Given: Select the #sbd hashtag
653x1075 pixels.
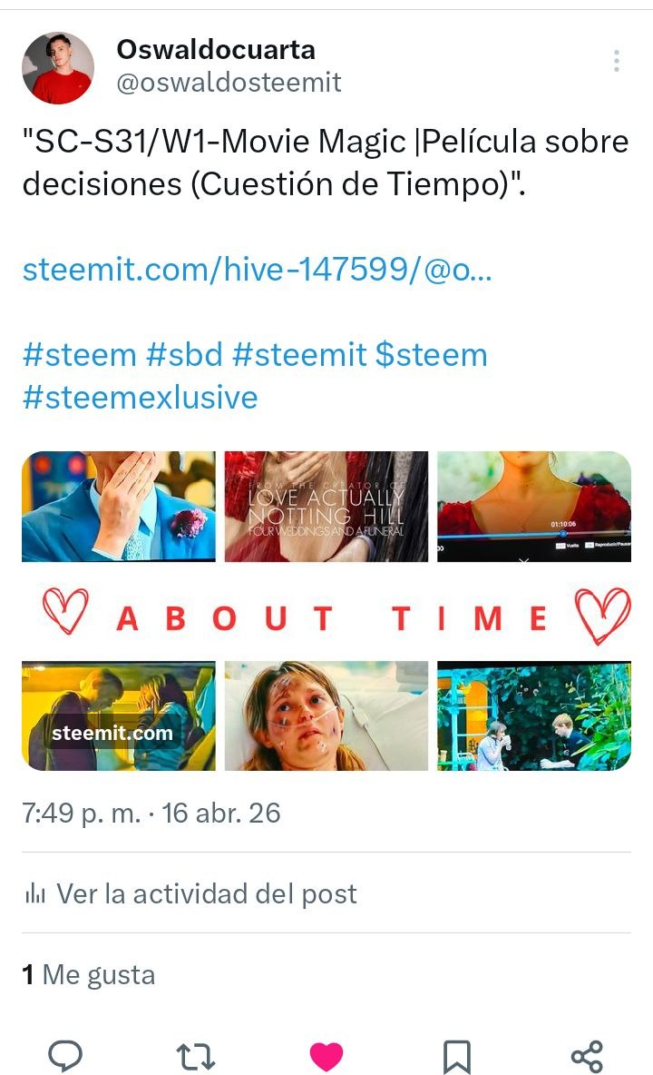Looking at the screenshot, I should pos(184,355).
